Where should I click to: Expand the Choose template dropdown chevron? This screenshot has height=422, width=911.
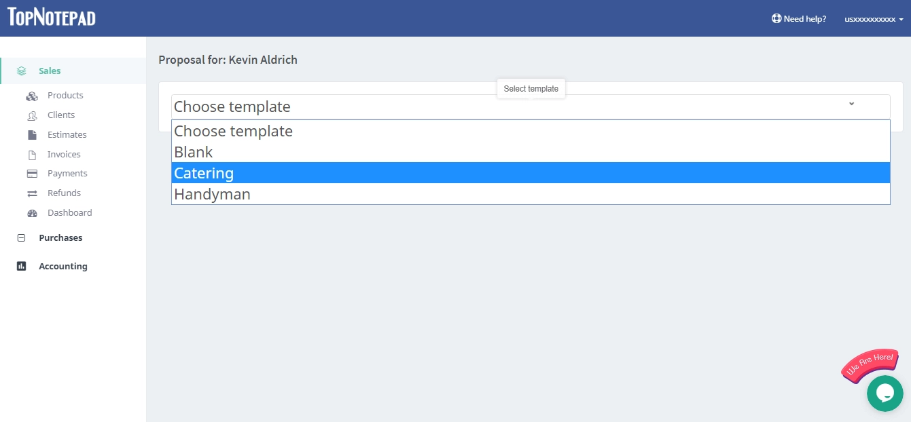(852, 104)
